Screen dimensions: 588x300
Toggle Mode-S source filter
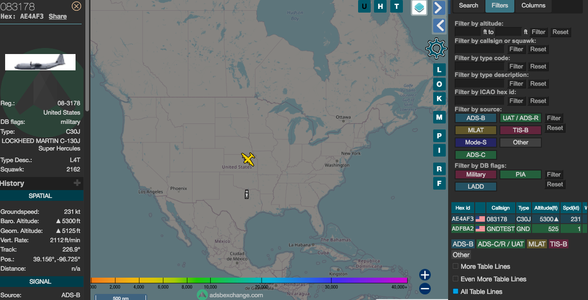pyautogui.click(x=476, y=143)
